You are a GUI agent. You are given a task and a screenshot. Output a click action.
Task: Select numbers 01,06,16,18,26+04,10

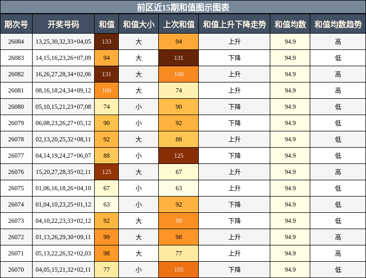point(63,188)
